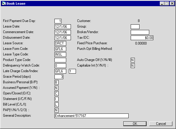
Task: Click the Book Lease title bar icon
Action: point(4,4)
